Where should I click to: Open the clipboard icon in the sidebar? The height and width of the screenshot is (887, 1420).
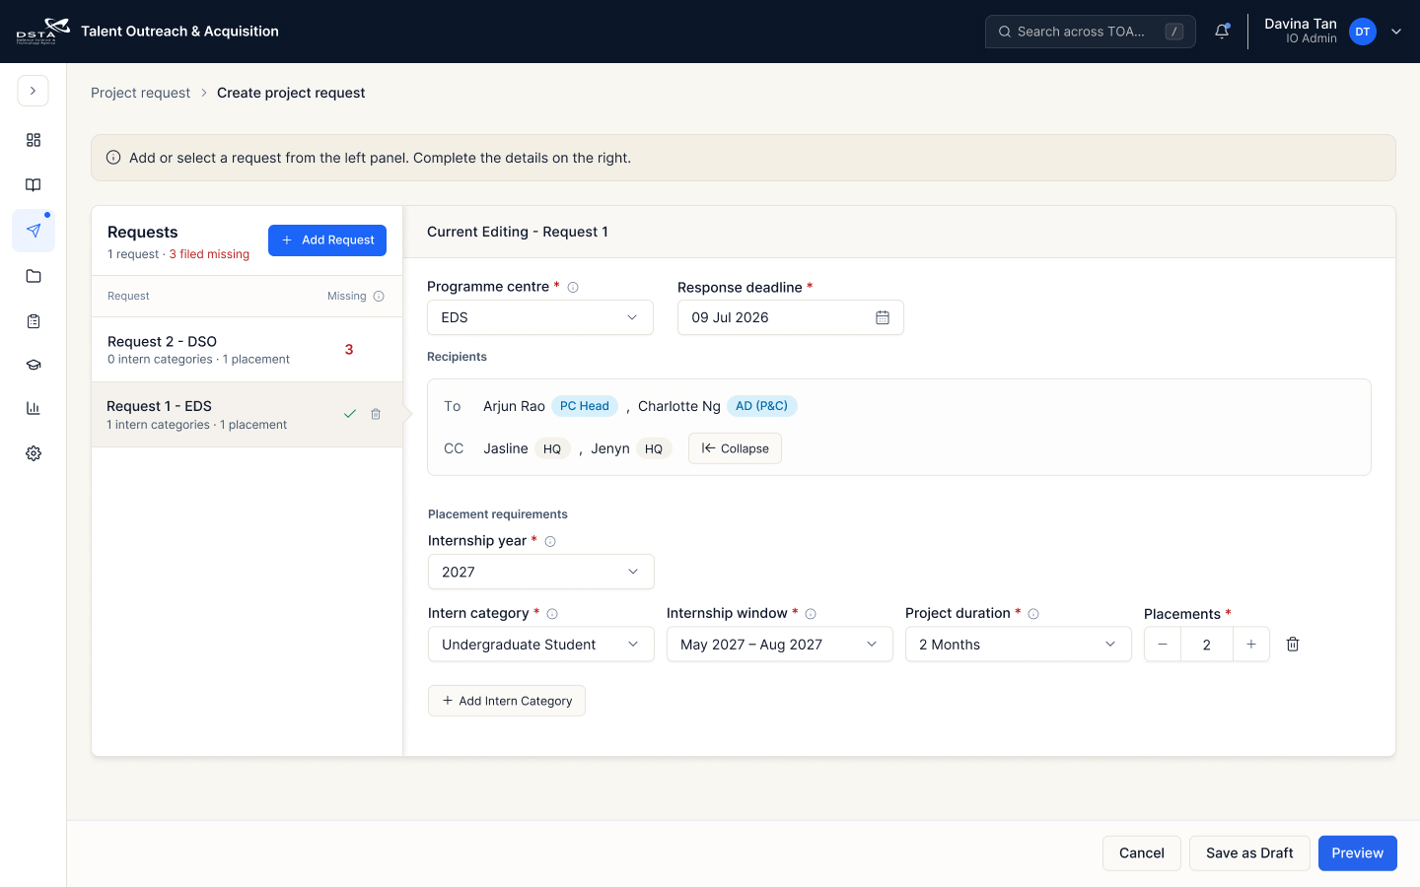[x=34, y=321]
